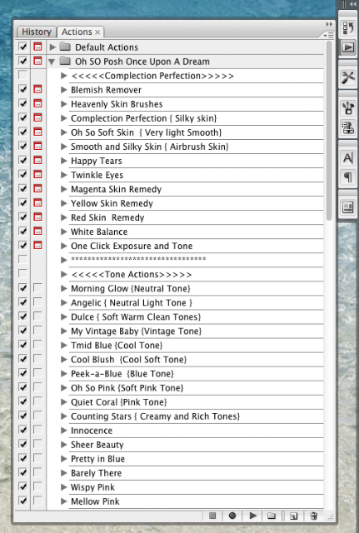
Task: Open the Clone Source panel icon
Action: pos(348,127)
